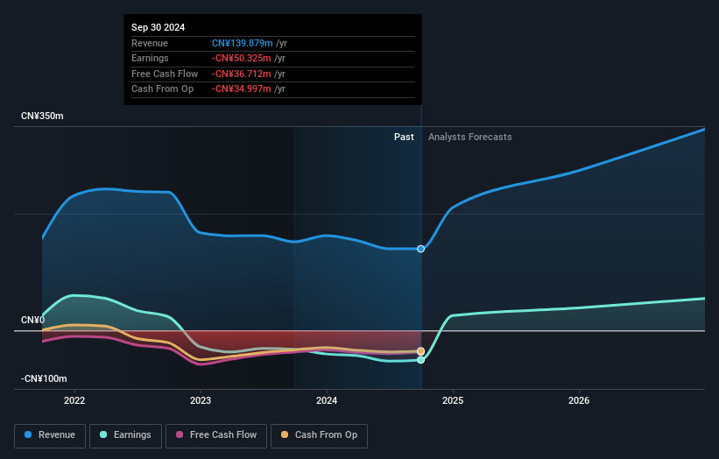Click the Sep 30 2024 tooltip date

[x=159, y=27]
